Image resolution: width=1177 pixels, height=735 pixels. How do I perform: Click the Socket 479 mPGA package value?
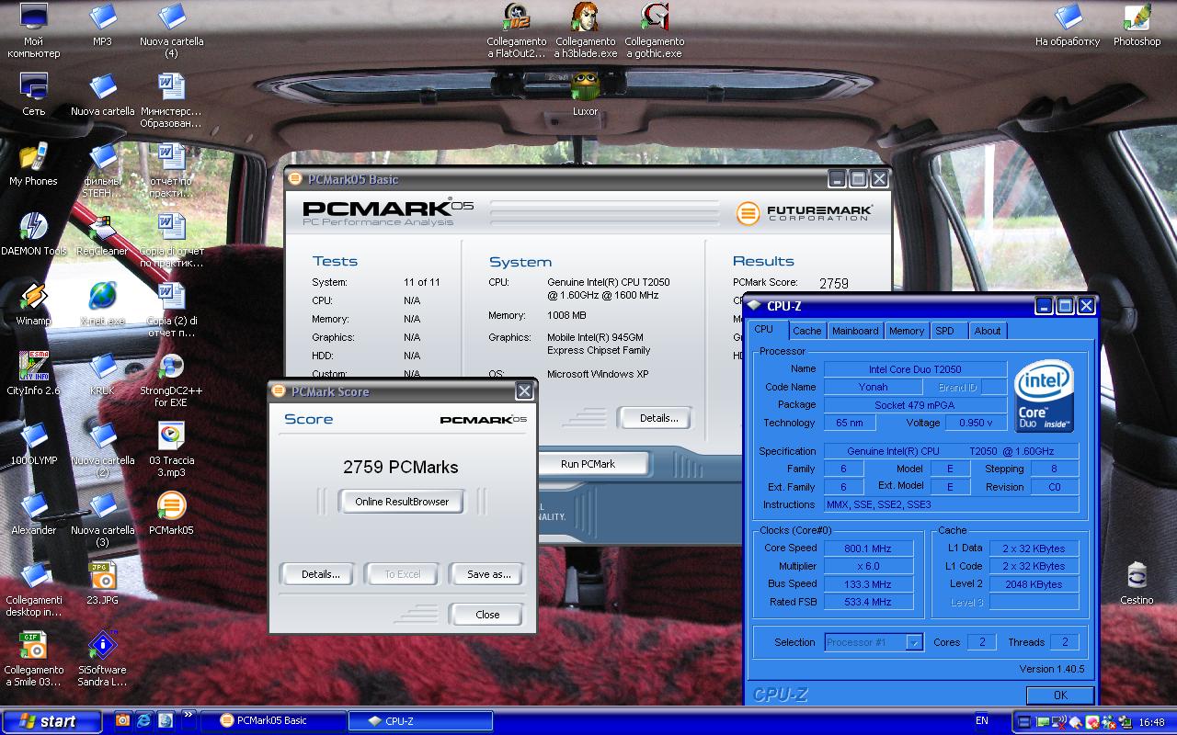pos(915,404)
